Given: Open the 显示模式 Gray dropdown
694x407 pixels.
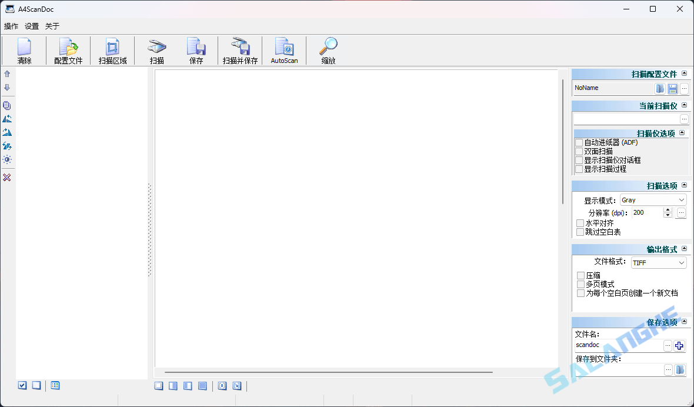Looking at the screenshot, I should [x=683, y=199].
